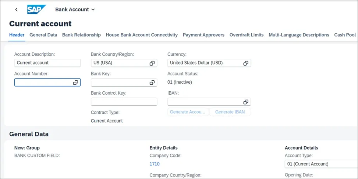Go to Payment Approvers tab
The width and height of the screenshot is (358, 179).
(203, 35)
